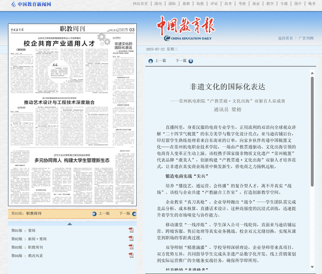Open PDF icon for 第01版 要闻
322x274 pixels.
131,230
